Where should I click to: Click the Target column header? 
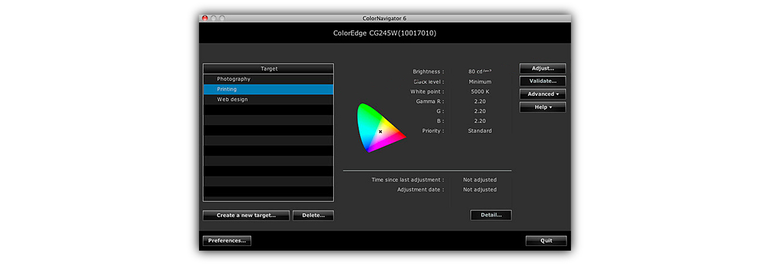click(x=268, y=69)
